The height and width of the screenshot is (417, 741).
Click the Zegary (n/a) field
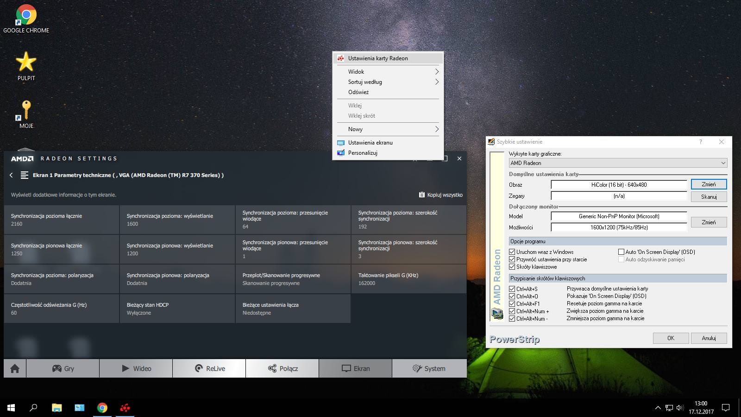(619, 196)
